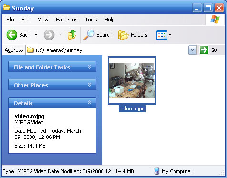Expand the Address bar dropdown list

point(192,50)
